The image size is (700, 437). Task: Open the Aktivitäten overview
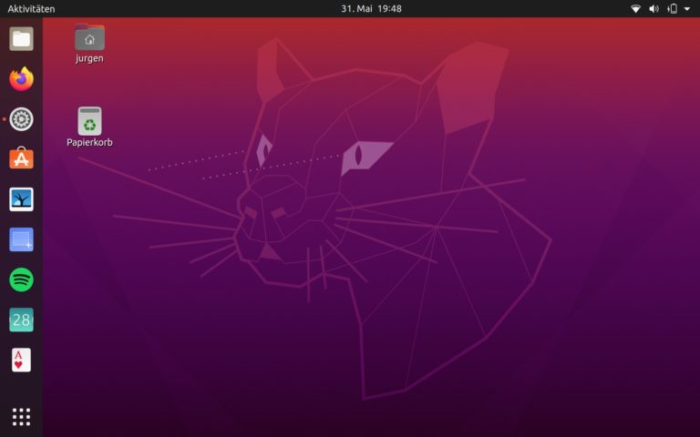pos(31,8)
